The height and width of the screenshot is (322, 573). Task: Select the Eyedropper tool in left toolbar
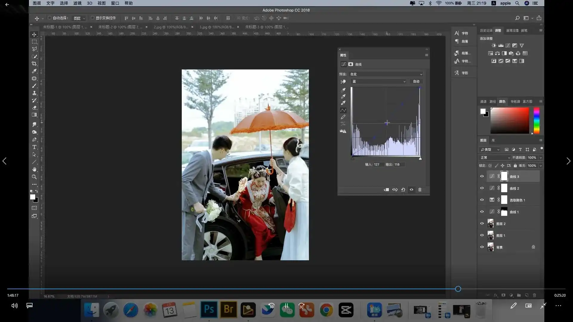coord(34,71)
